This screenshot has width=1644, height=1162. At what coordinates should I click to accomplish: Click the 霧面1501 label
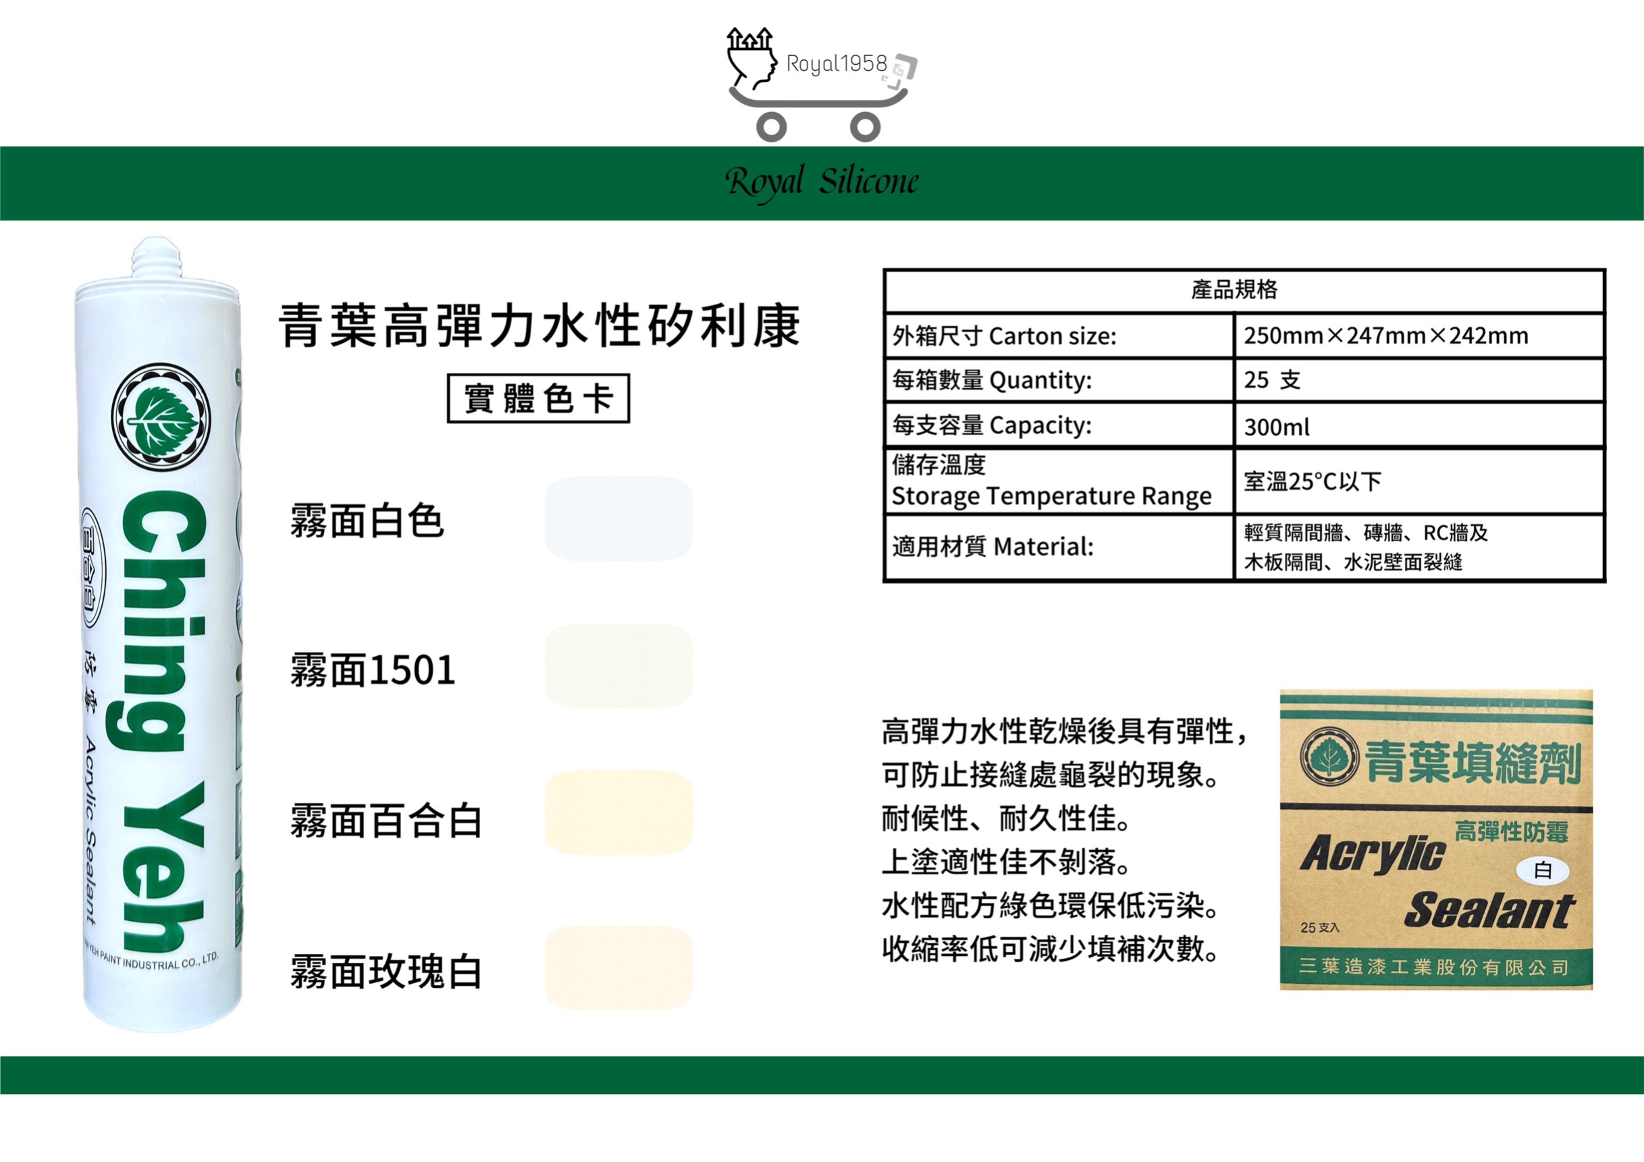(372, 671)
